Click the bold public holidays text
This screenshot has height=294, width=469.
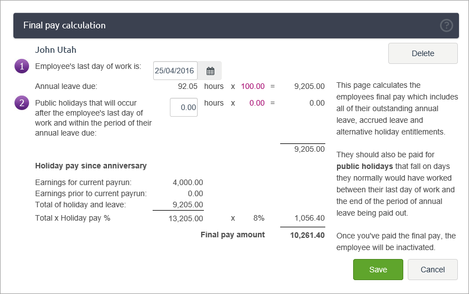pyautogui.click(x=363, y=167)
